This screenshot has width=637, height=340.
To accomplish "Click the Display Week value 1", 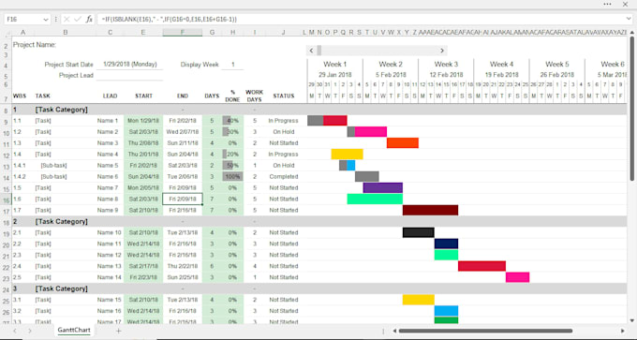I will [232, 65].
